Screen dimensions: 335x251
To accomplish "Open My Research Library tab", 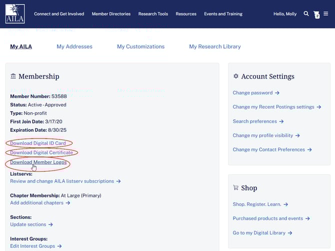I will 214,46.
